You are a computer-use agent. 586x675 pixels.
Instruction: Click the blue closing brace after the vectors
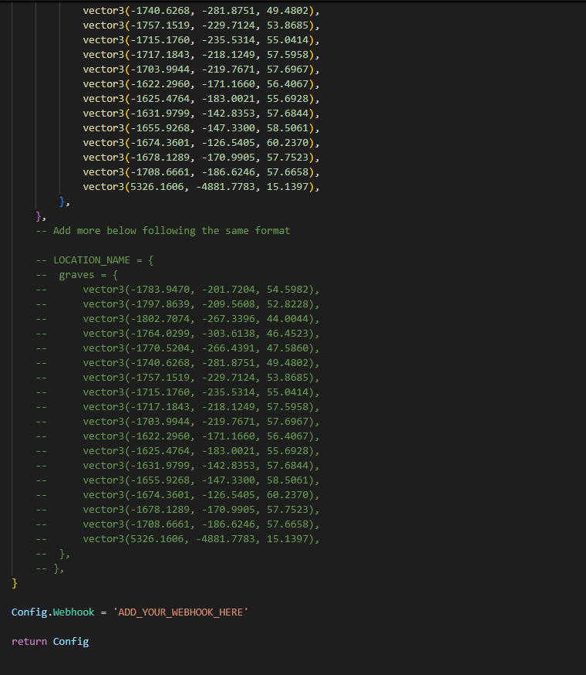pos(62,202)
